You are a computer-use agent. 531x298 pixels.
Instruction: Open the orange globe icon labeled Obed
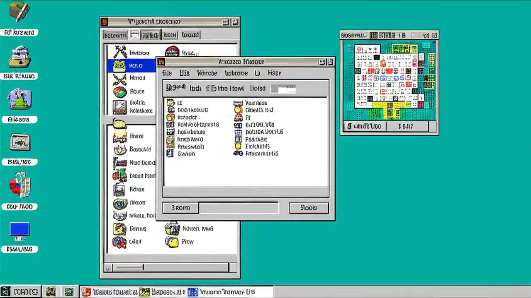pos(238,110)
